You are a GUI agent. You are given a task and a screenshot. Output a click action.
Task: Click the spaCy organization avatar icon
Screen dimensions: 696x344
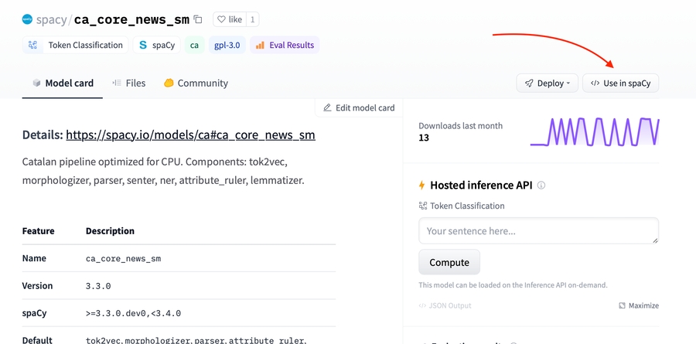27,19
